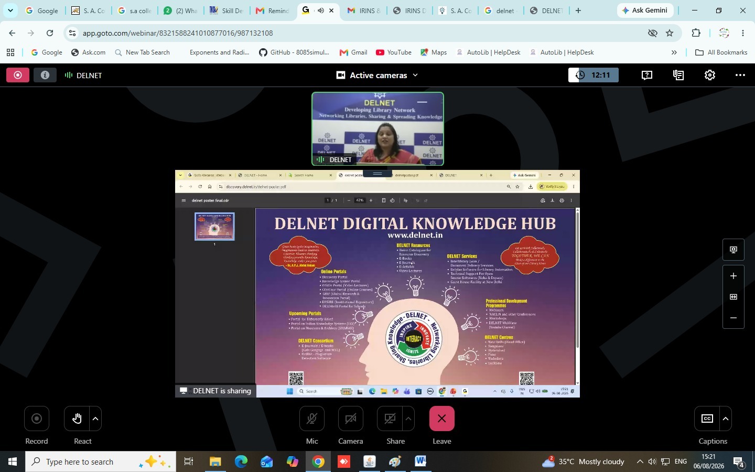
Task: Switch to the WhatsApp "(2) Wha" tab
Action: (180, 10)
